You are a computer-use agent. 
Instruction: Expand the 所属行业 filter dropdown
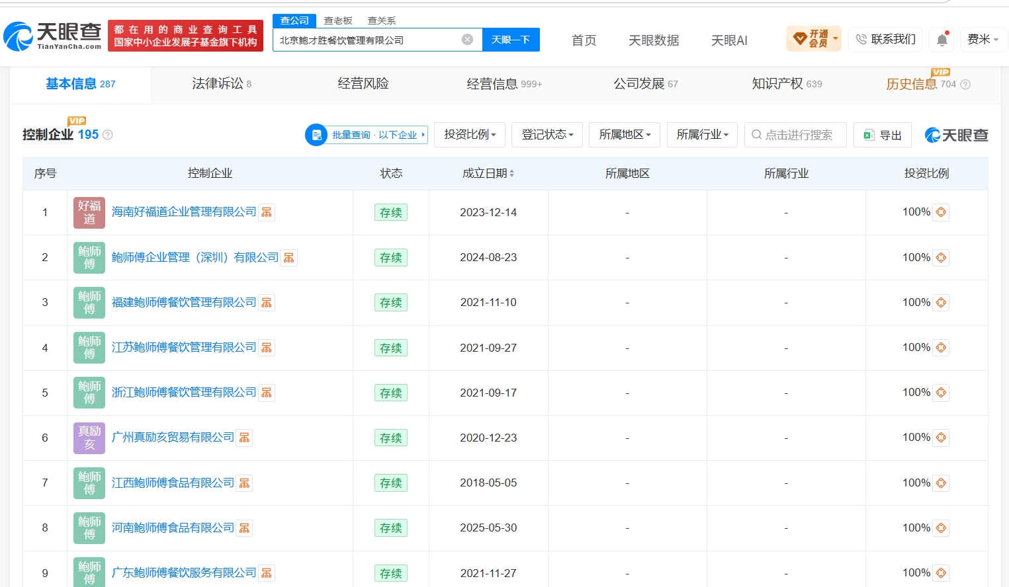(702, 135)
